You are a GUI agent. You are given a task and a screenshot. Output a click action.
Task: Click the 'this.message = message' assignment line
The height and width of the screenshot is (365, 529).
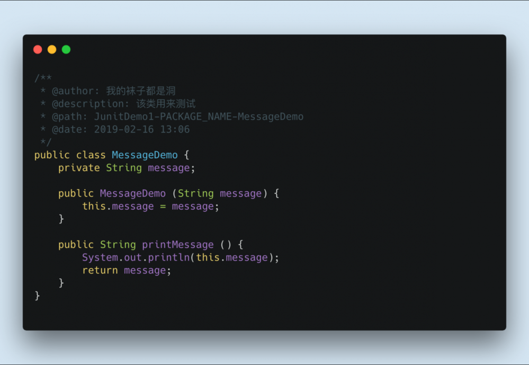[x=150, y=206]
